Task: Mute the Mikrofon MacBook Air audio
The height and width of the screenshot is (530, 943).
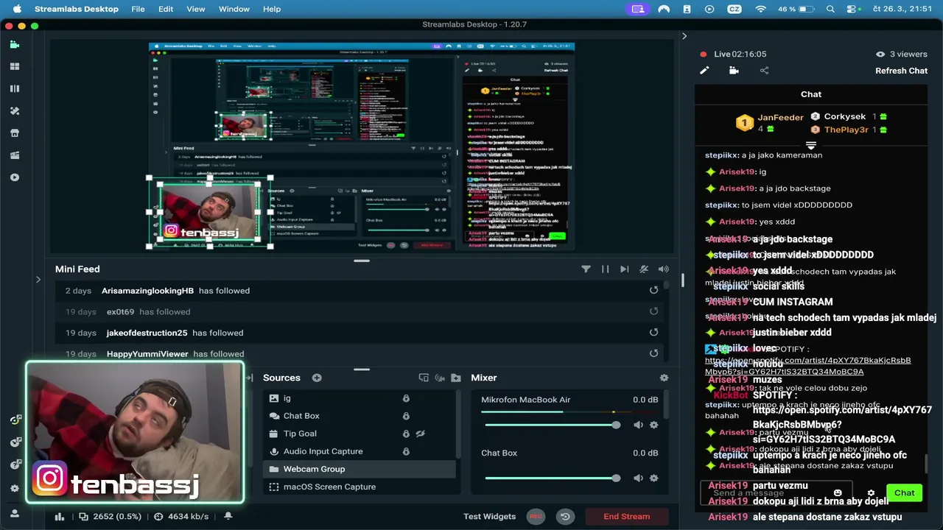Action: coord(638,425)
